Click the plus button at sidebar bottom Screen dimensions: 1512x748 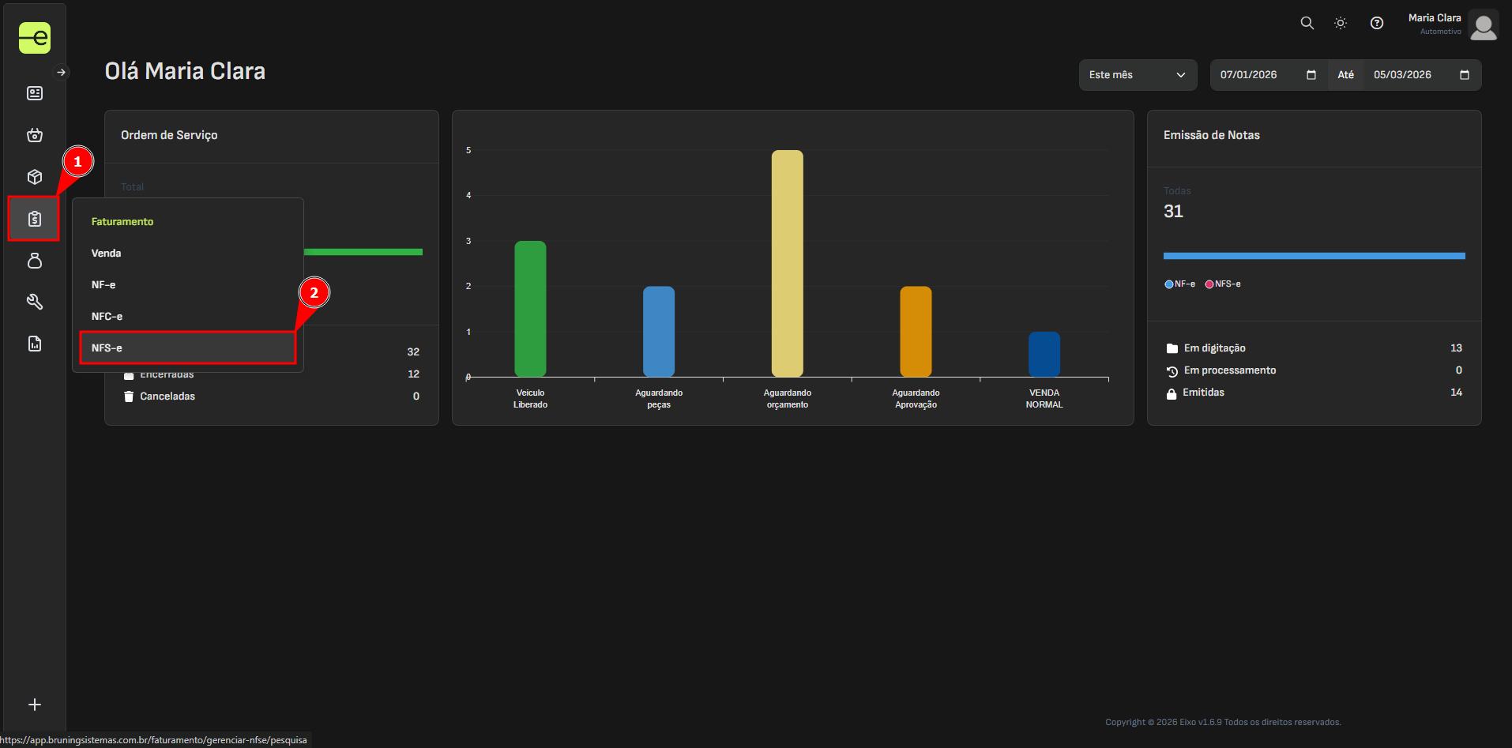tap(35, 705)
